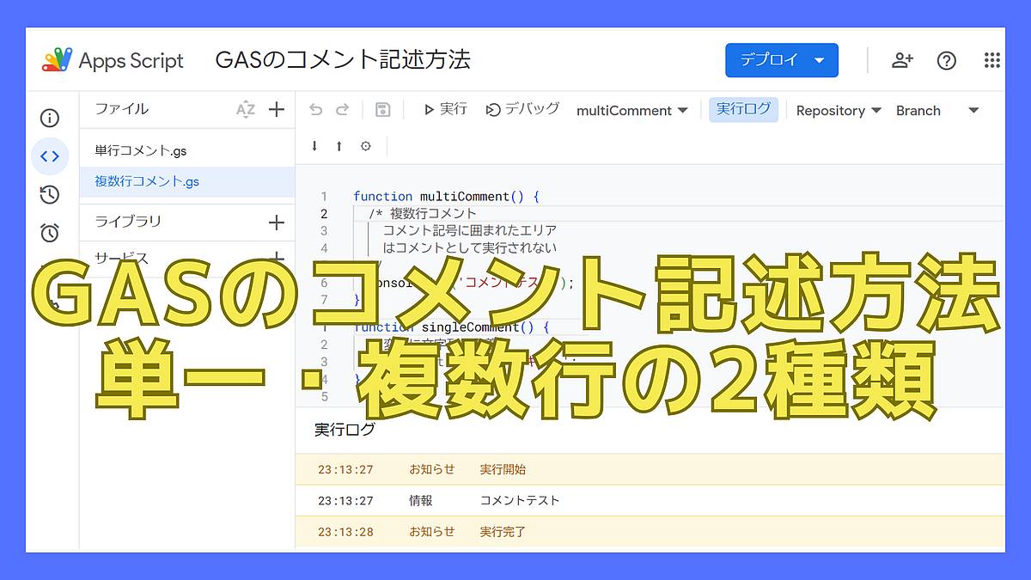Open the Google apps launcher grid
Image resolution: width=1031 pixels, height=580 pixels.
click(992, 60)
